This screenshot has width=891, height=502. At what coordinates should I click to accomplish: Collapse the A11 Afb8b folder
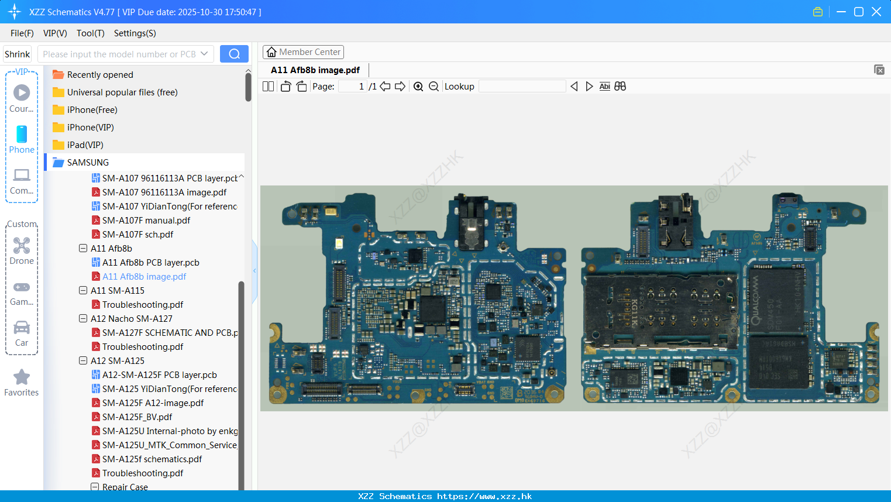[x=83, y=248]
